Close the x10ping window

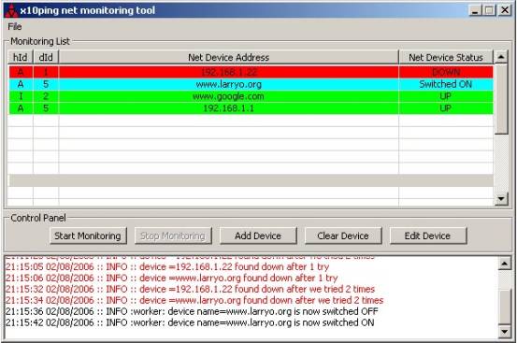click(505, 10)
